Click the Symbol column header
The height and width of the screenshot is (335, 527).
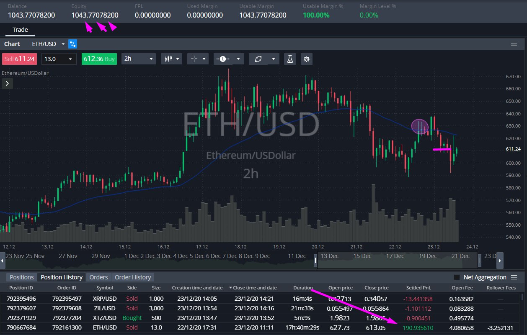point(105,288)
